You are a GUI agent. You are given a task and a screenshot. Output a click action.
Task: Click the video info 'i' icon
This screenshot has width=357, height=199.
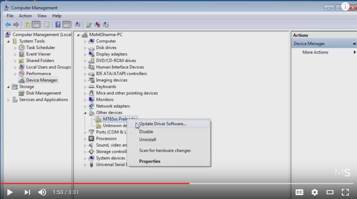pyautogui.click(x=345, y=7)
